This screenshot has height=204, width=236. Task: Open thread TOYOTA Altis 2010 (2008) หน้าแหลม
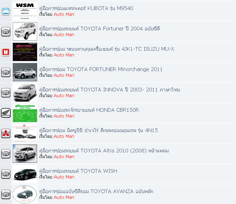coord(104,151)
